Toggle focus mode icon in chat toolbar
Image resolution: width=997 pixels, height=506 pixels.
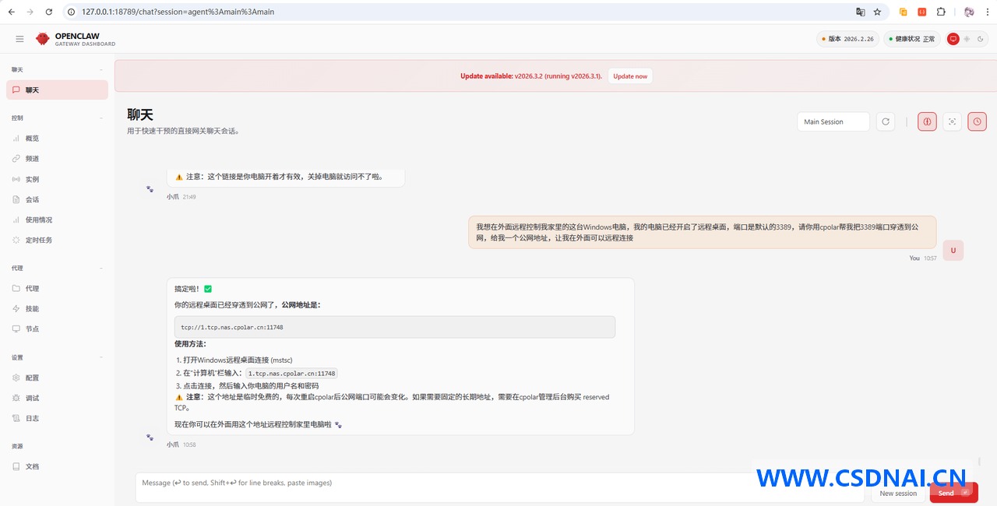tap(952, 121)
